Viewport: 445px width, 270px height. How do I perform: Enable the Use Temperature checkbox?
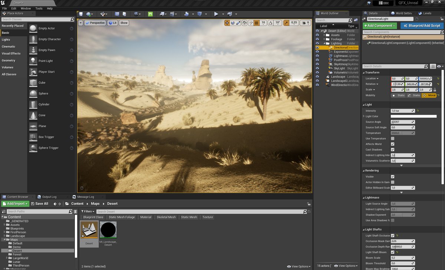[x=393, y=138]
